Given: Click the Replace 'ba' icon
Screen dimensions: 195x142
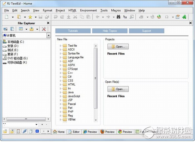Looking at the screenshot, I should pyautogui.click(x=125, y=17).
